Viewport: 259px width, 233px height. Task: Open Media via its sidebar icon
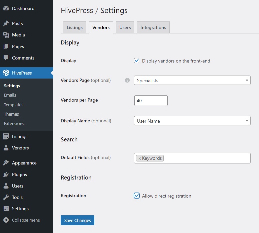pos(6,35)
